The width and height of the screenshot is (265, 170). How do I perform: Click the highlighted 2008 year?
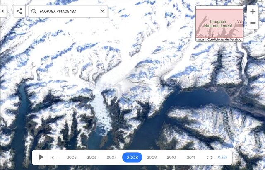tap(132, 157)
